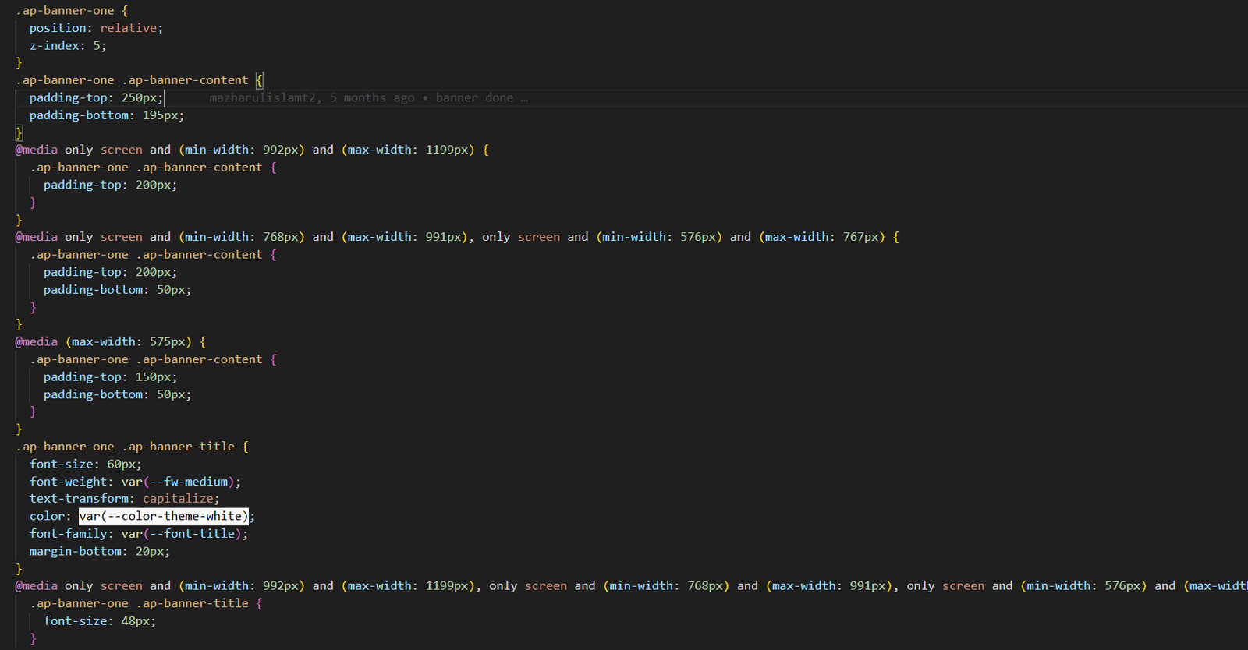
Task: Click the margin-bottom property name
Action: [x=76, y=551]
